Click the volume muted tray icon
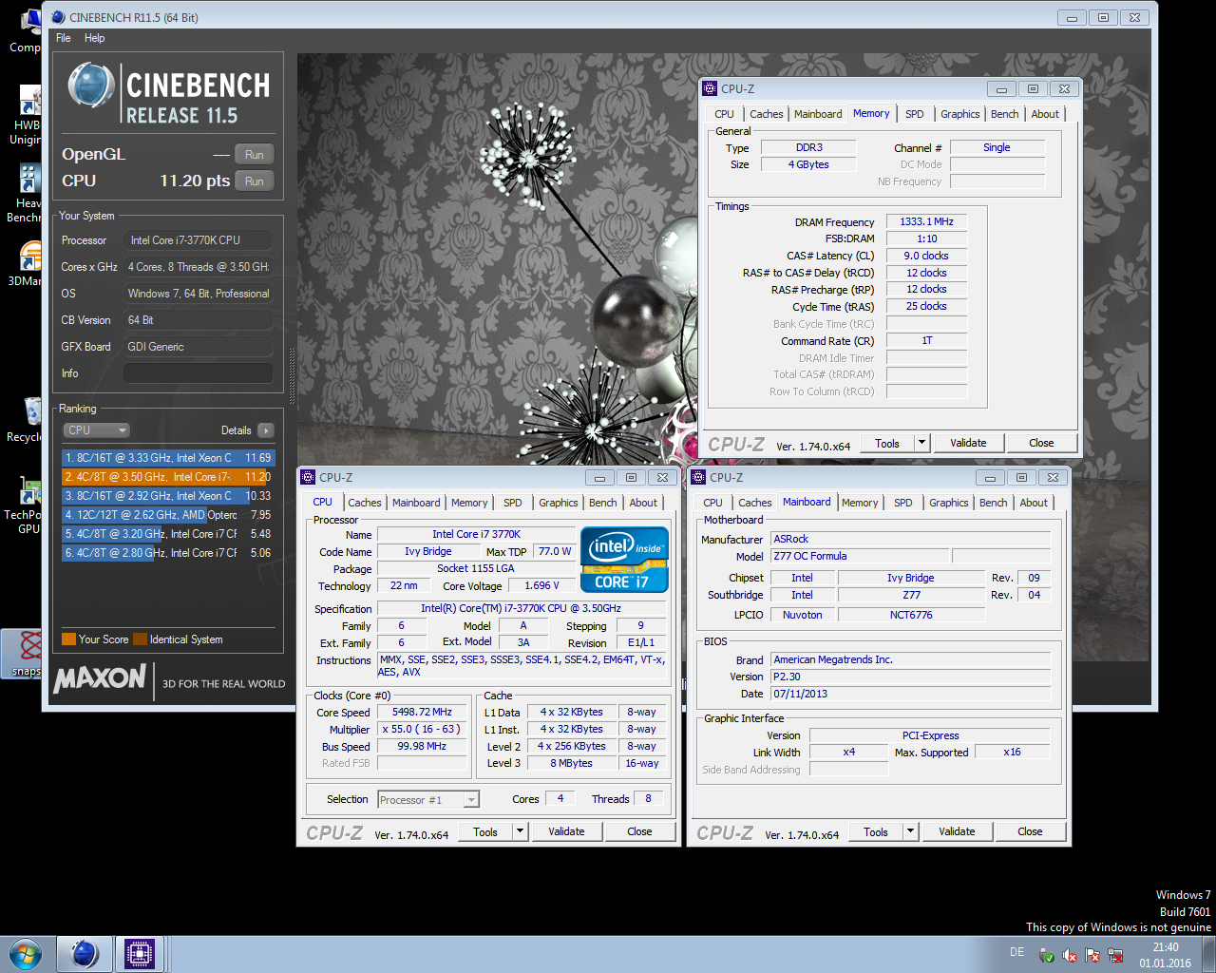 click(1070, 955)
